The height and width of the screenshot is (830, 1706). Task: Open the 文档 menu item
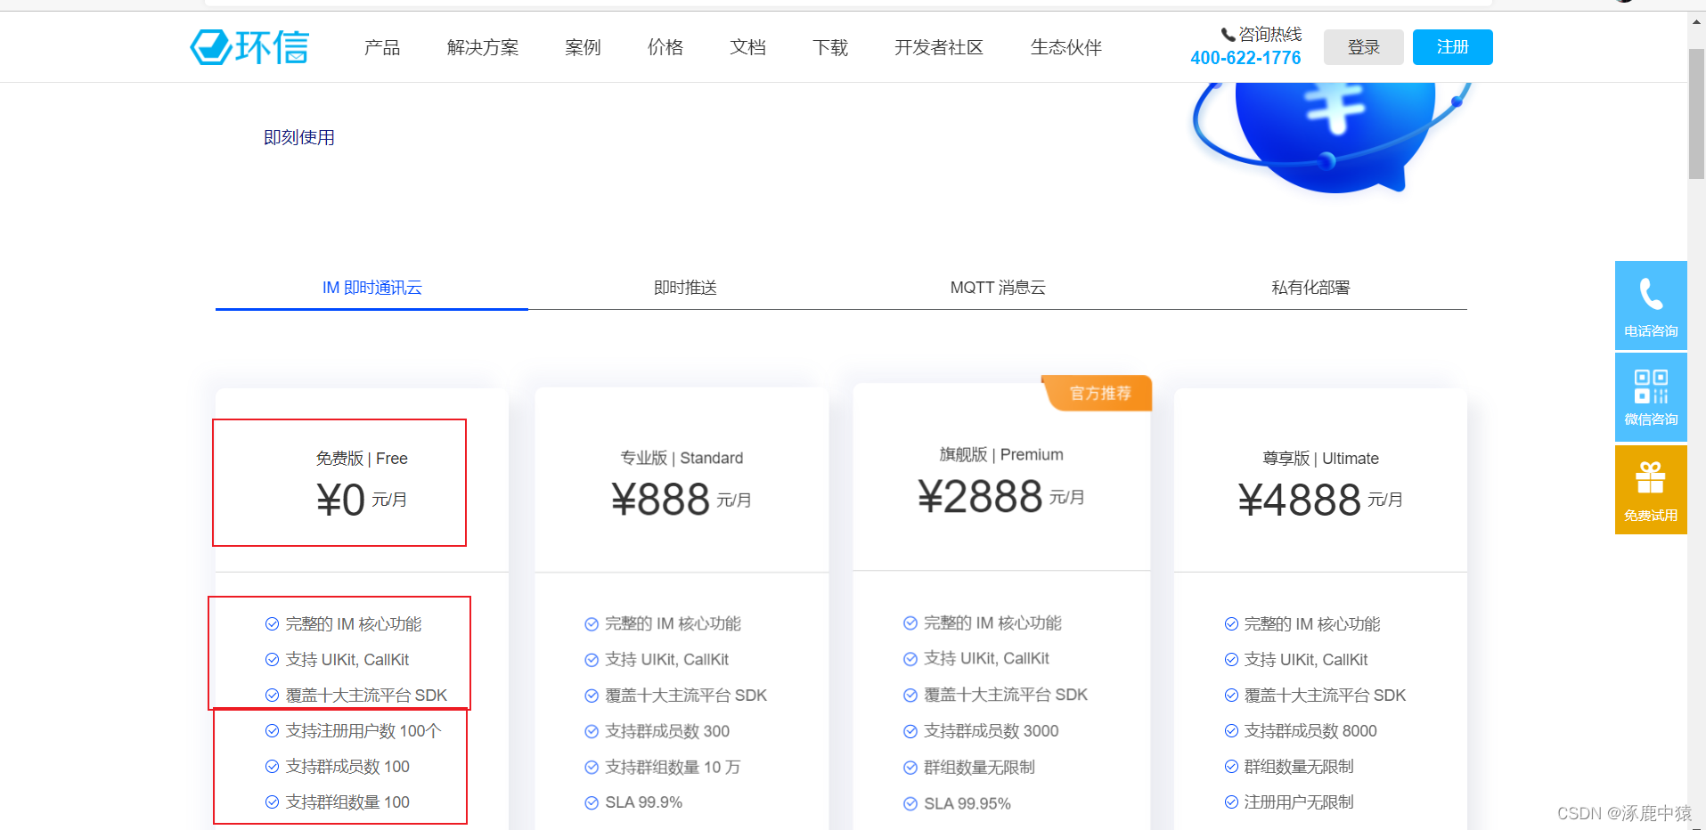(x=748, y=47)
